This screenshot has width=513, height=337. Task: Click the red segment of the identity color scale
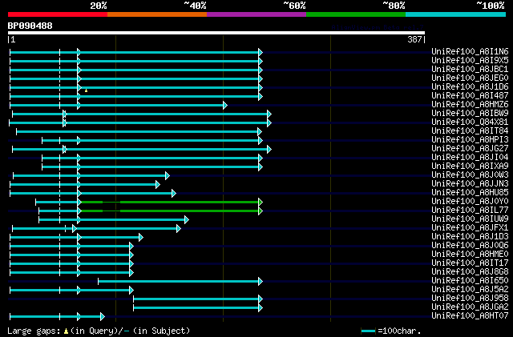click(x=58, y=14)
